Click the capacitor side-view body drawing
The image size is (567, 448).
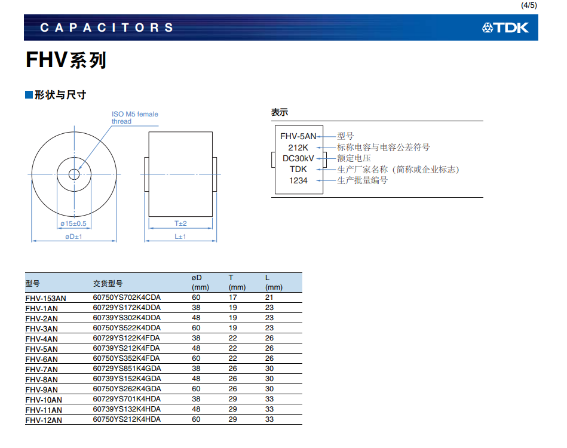(x=180, y=174)
